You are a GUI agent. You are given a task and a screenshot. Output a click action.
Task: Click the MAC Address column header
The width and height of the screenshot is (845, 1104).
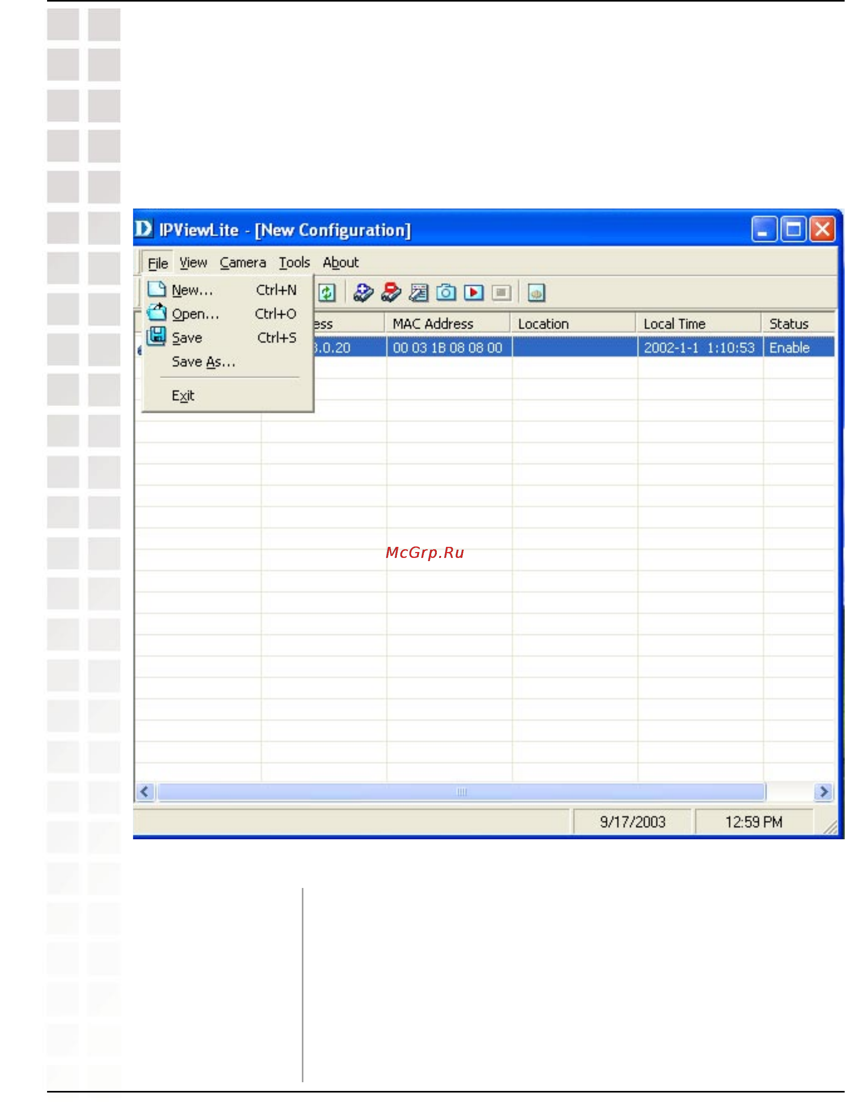448,323
